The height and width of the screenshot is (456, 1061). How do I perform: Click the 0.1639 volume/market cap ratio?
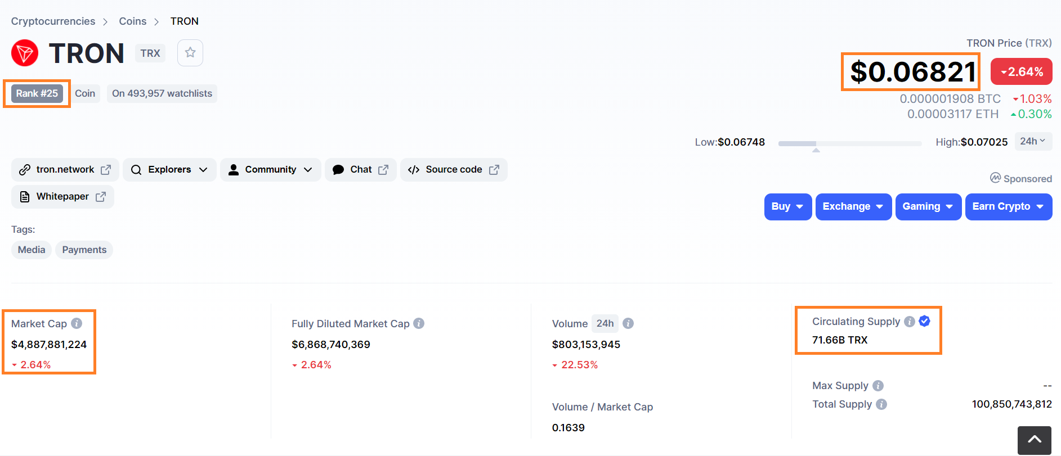pyautogui.click(x=568, y=427)
